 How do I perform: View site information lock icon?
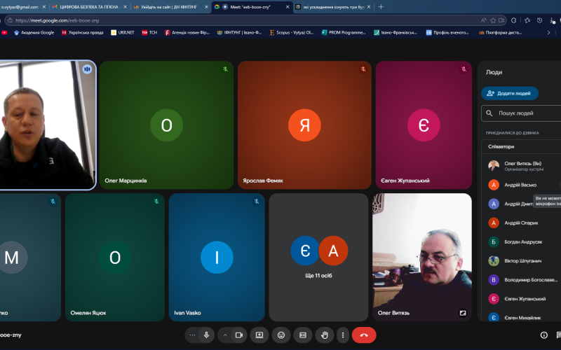point(10,20)
